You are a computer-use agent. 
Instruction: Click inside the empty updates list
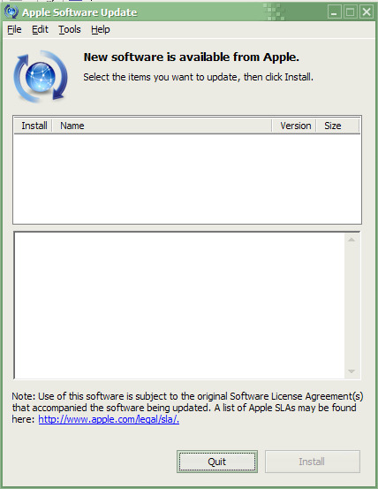pos(187,179)
